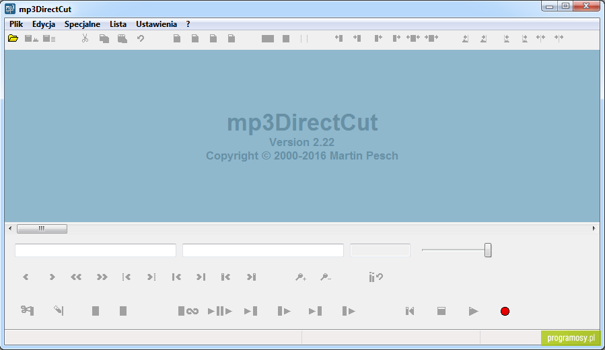Click the volume slider handle
Screen dimensions: 605x350
coord(488,250)
